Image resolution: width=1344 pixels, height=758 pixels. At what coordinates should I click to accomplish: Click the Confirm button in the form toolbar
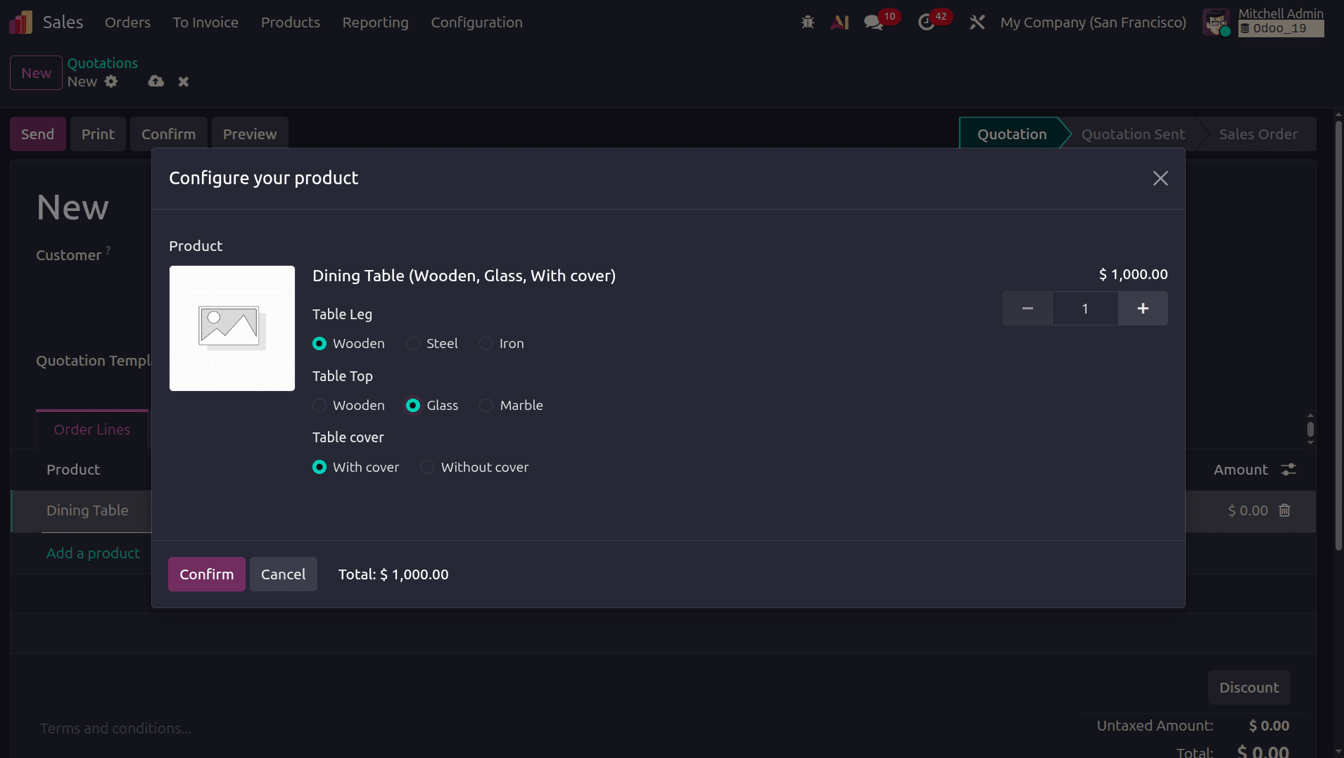tap(169, 134)
